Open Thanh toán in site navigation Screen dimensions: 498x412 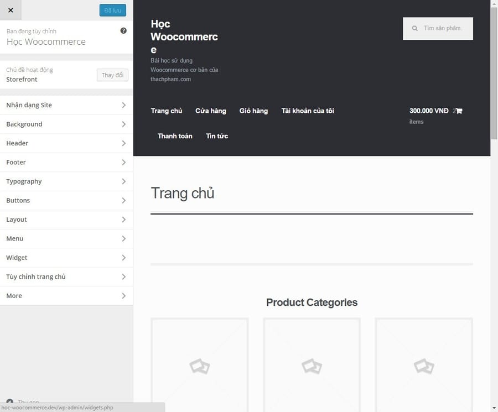pos(175,136)
